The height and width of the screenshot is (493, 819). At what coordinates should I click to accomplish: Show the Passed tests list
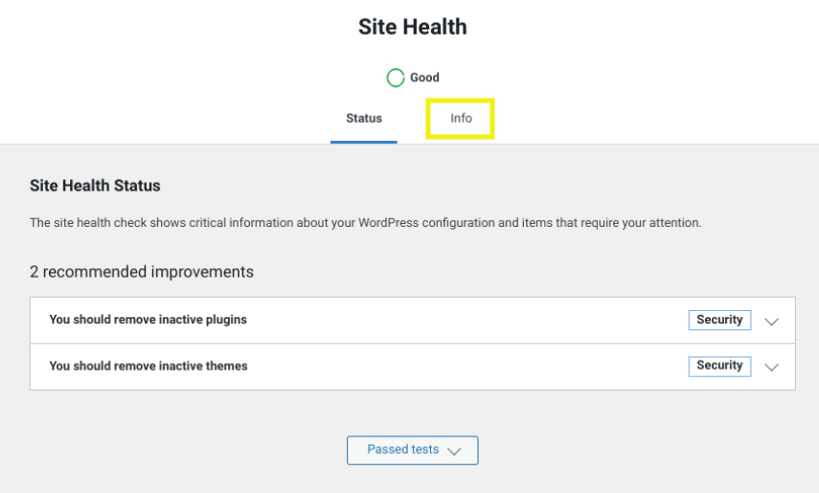point(413,450)
